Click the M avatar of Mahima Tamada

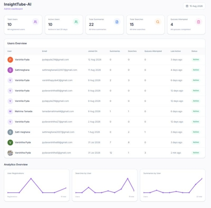pos(10,111)
